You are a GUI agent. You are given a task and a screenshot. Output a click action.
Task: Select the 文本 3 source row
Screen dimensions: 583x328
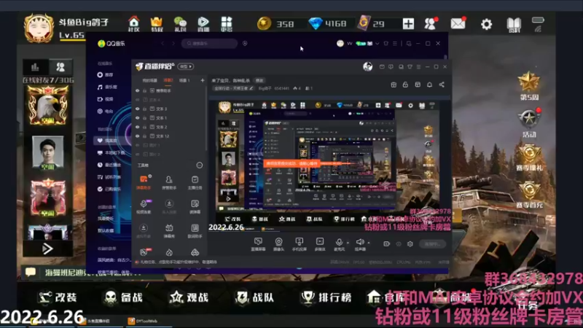click(x=169, y=109)
